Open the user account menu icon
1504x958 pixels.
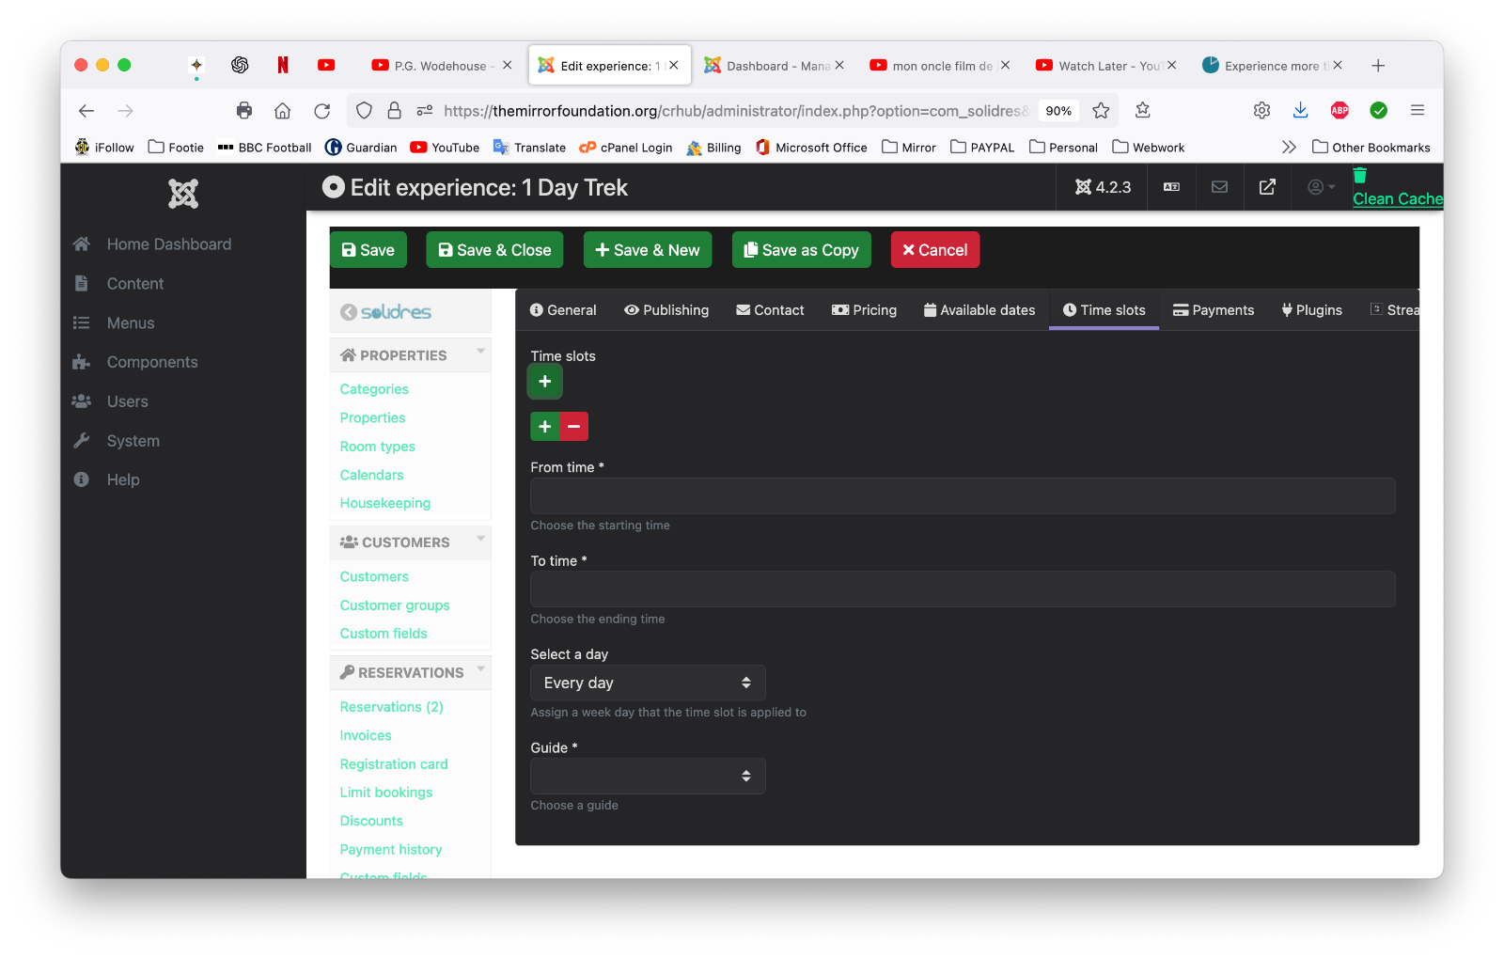(1321, 187)
